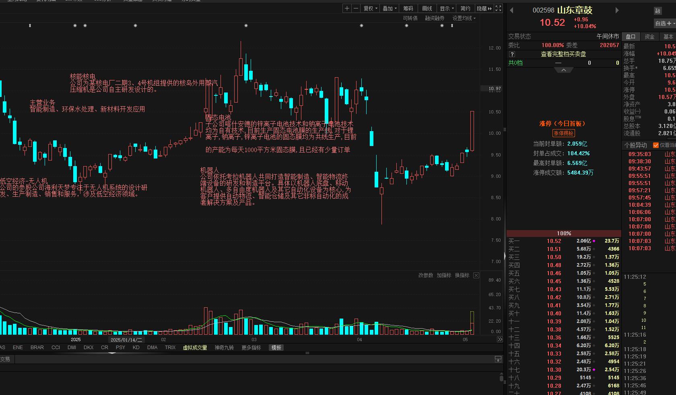Toggle the 仅看首 checkbox in 个股异动
Screen dimensions: 676x395
coord(656,145)
